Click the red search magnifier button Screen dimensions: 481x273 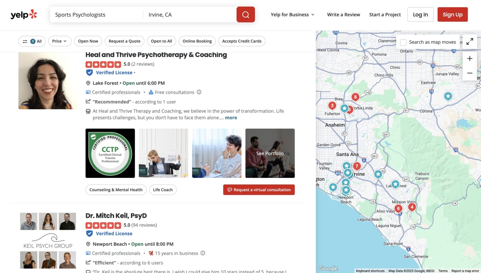246,15
